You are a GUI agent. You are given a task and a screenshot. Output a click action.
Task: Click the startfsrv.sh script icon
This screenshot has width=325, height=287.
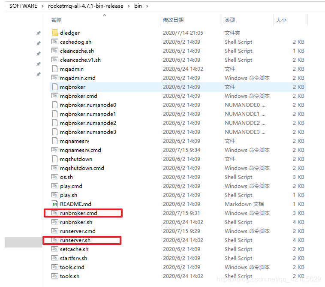55,258
